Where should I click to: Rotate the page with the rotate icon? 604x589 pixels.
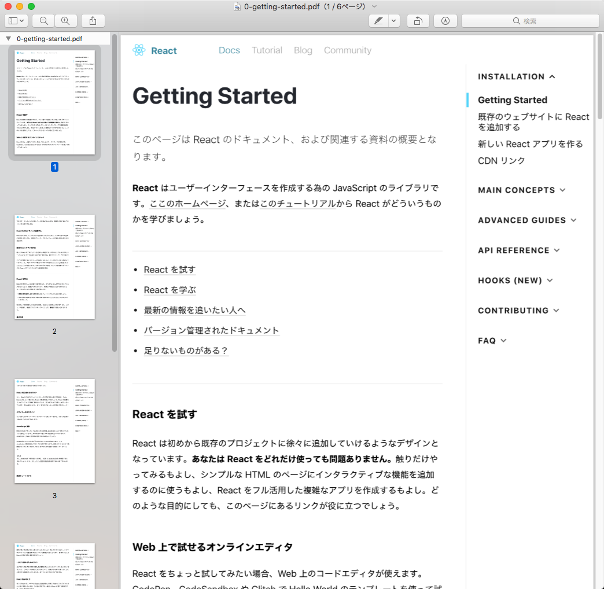(418, 21)
